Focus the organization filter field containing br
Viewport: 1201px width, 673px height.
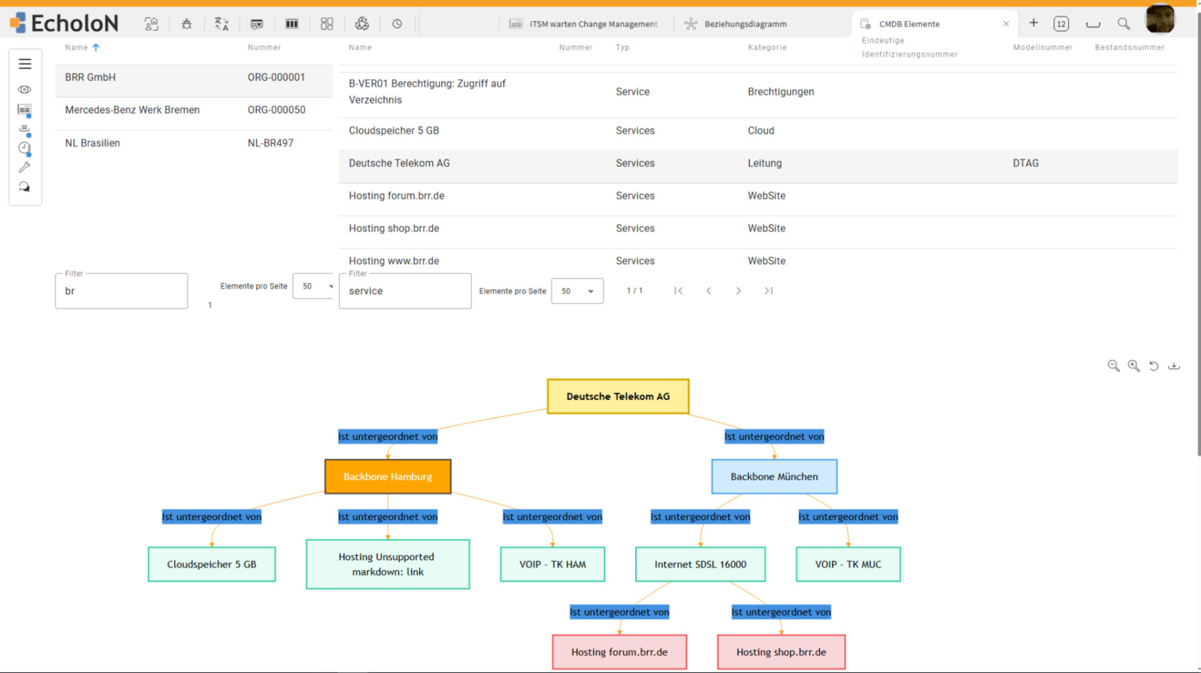[121, 291]
